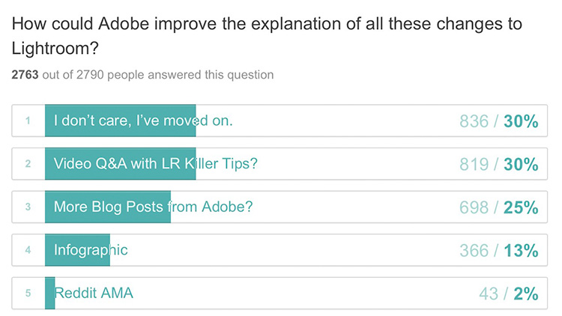This screenshot has height=316, width=562.
Task: Select row number 2 index
Action: click(28, 164)
